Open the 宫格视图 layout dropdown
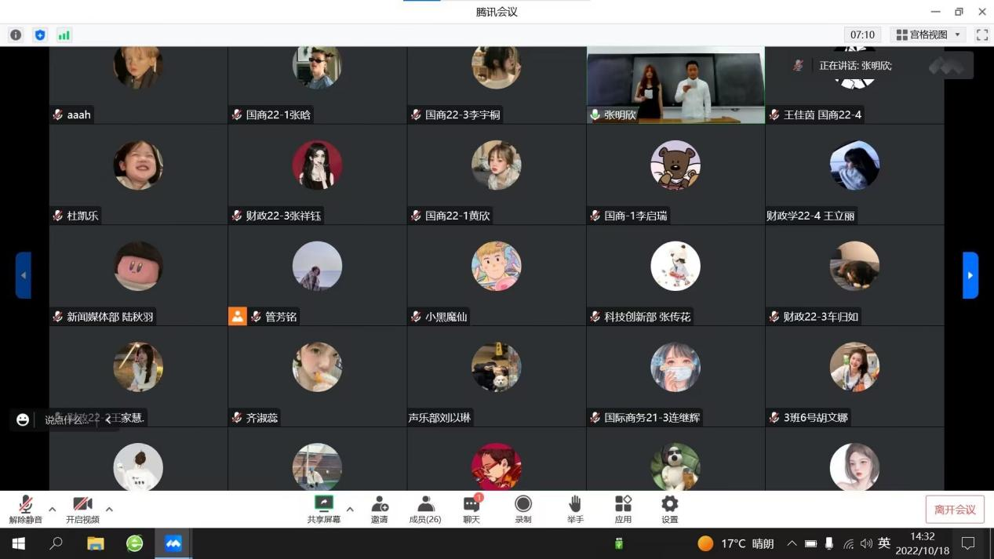 point(929,35)
